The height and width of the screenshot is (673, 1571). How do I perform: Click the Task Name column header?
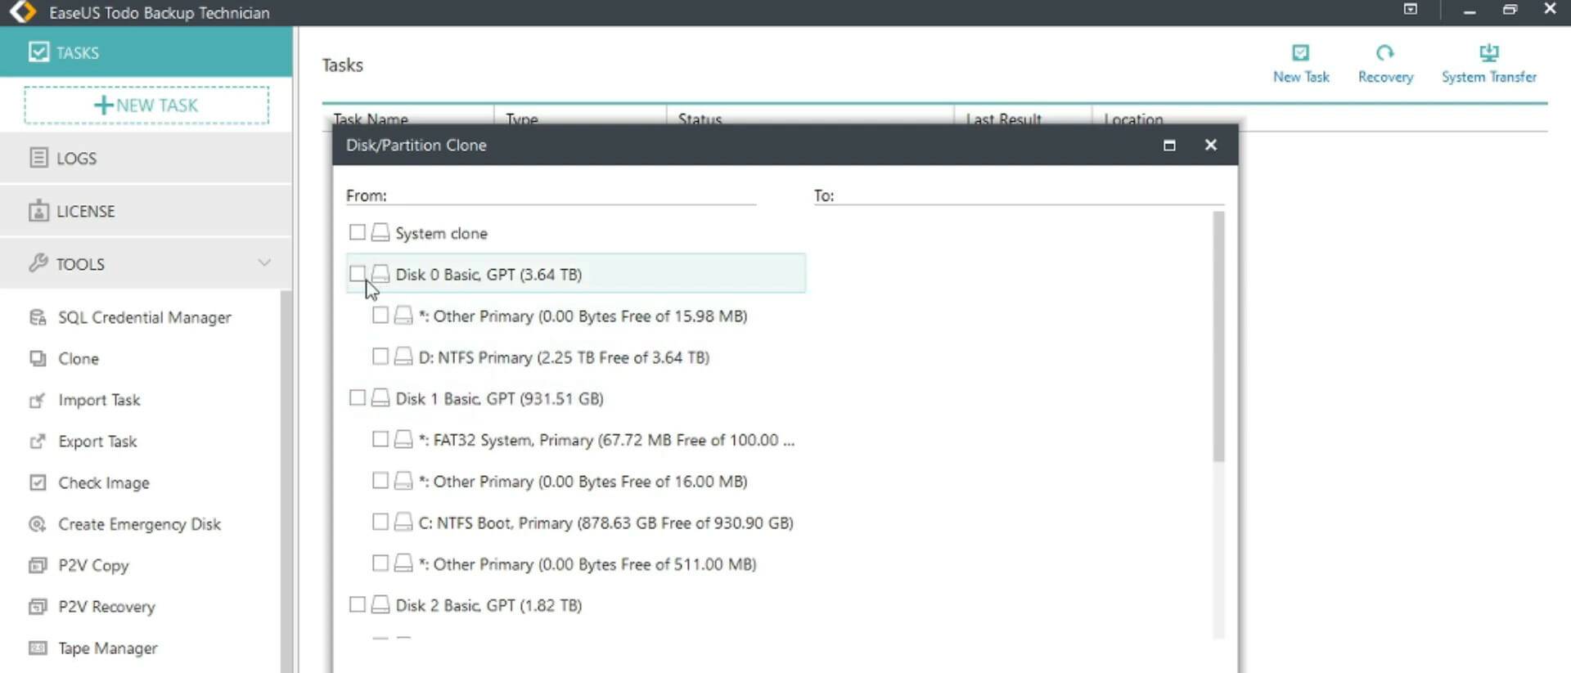pos(408,118)
